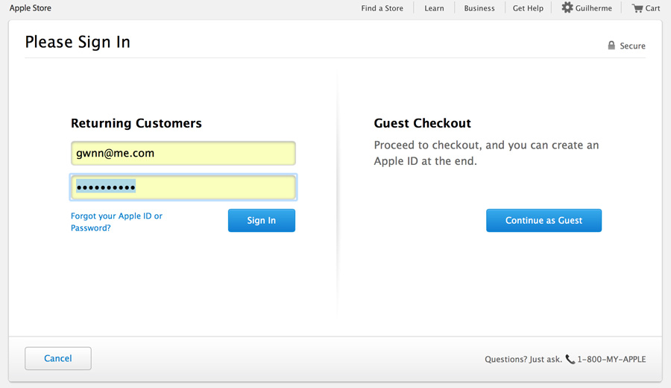
Task: Focus the Apple ID email field
Action: [183, 153]
